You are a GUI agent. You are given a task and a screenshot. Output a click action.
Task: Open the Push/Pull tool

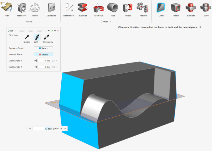click(x=99, y=9)
